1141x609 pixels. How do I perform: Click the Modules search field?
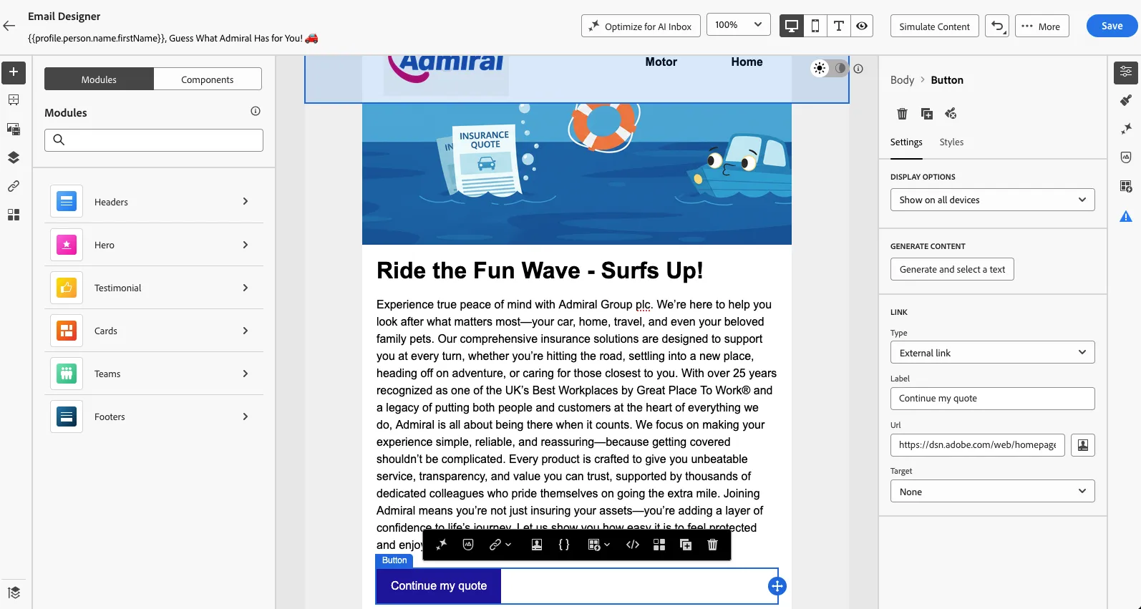(154, 140)
